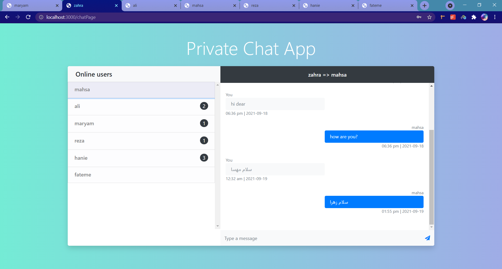Click the site info icon in address bar

point(41,17)
